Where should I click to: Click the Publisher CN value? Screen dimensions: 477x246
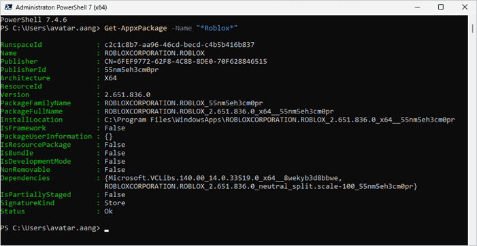click(x=186, y=62)
